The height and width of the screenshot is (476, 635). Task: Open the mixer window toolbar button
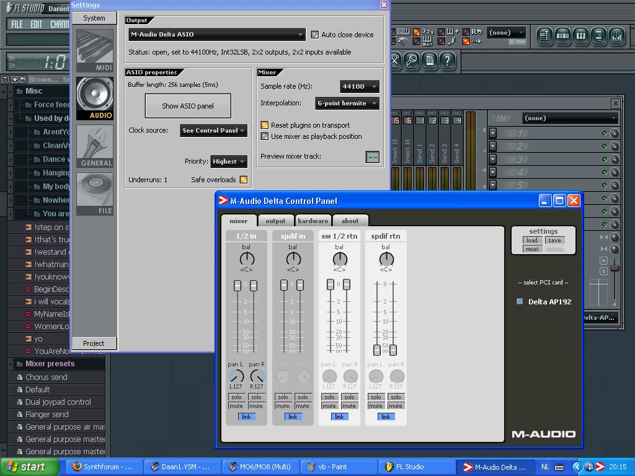(x=616, y=36)
